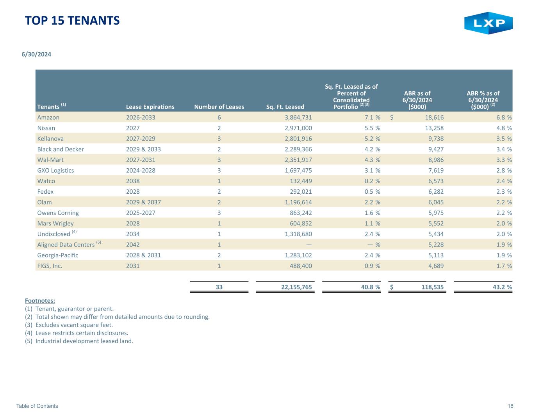This screenshot has width=533, height=412.
Task: Click the Kellanova tenant cell
Action: 50,138
